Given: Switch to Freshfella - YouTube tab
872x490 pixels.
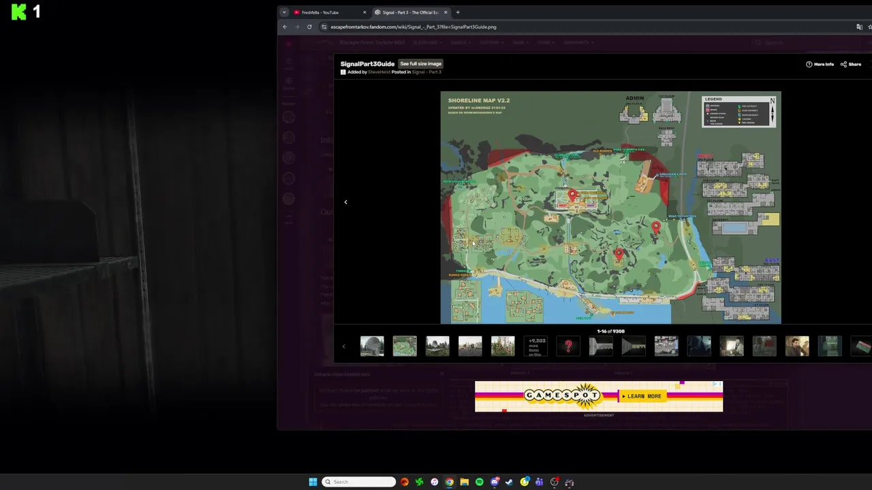Looking at the screenshot, I should [x=330, y=12].
